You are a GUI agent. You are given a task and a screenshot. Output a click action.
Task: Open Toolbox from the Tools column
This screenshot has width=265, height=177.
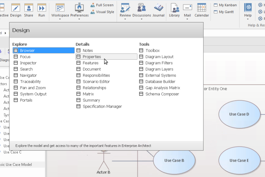152,51
